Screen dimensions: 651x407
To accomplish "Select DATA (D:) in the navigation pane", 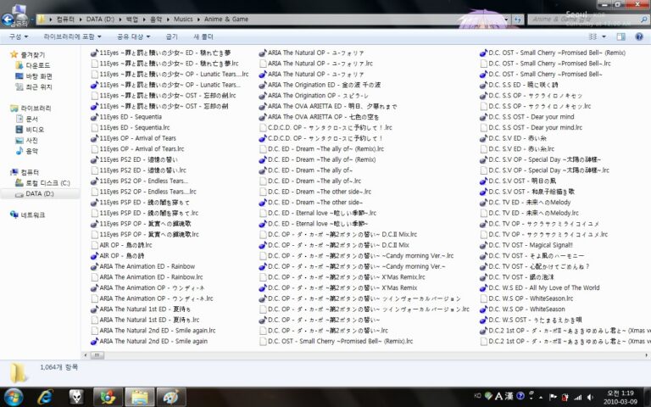I will click(x=40, y=193).
